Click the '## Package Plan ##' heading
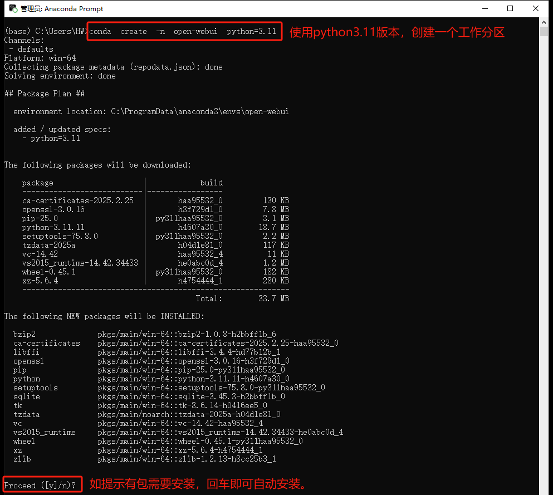This screenshot has width=553, height=495. (x=45, y=94)
